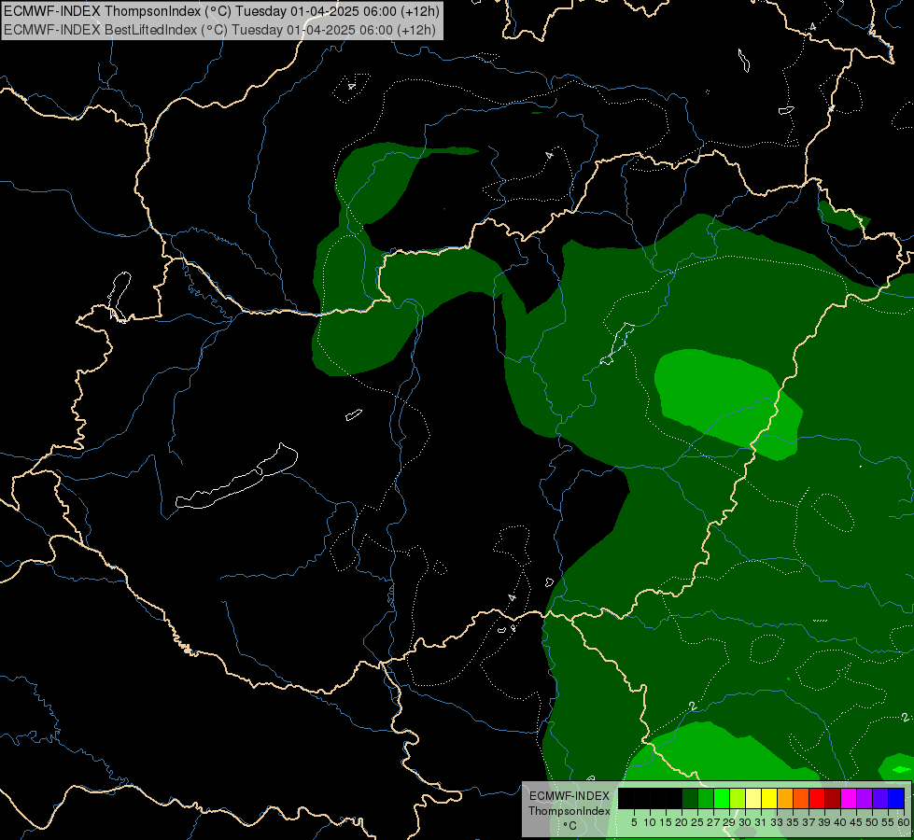Select the ThompsonIndex title line at top

(x=221, y=10)
